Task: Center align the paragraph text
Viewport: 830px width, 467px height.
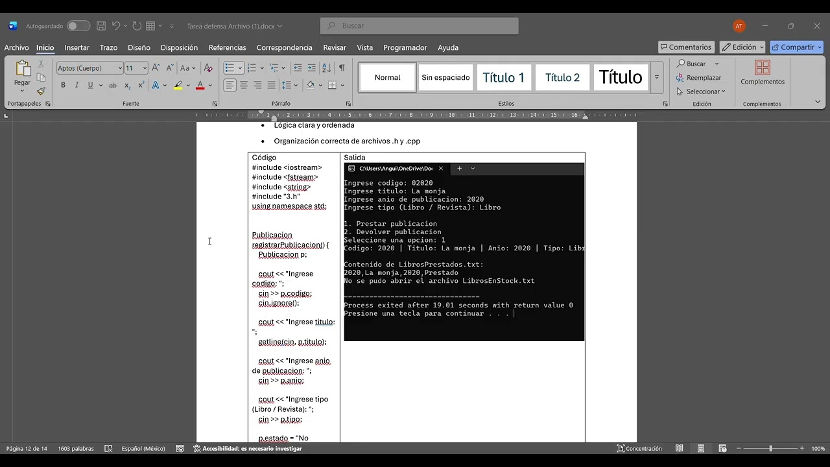Action: [x=244, y=85]
